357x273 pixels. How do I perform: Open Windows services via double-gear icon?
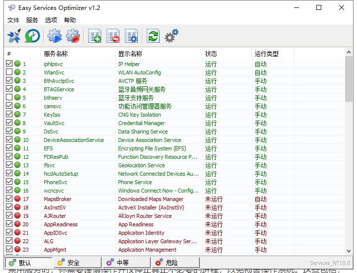pyautogui.click(x=172, y=36)
